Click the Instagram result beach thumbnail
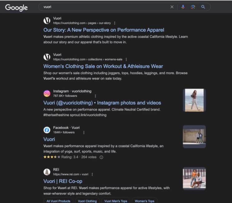Screen dimensions: 232x203 pos(194,100)
